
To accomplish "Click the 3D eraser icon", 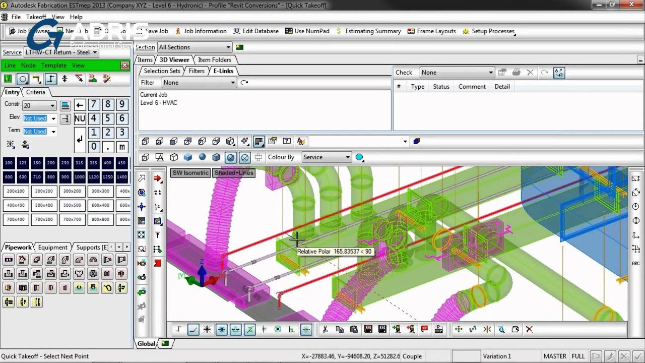I will coord(107,79).
